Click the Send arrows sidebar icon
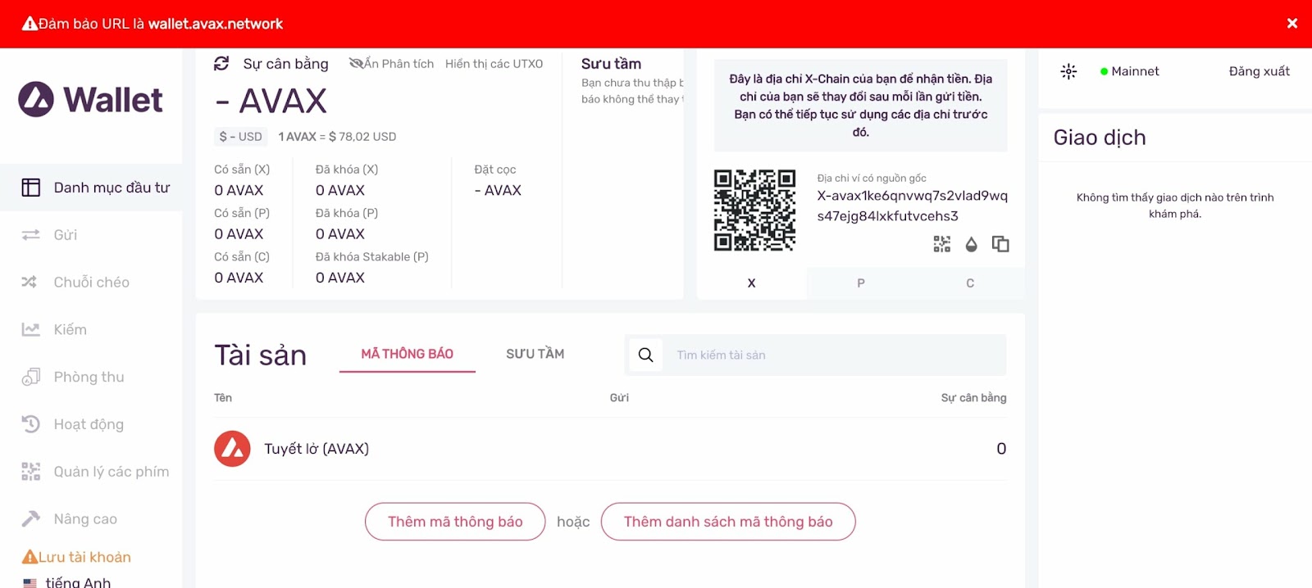This screenshot has height=588, width=1312. pos(31,235)
